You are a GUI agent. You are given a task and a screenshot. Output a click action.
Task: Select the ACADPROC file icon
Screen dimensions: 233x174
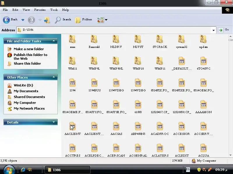[x=160, y=126]
